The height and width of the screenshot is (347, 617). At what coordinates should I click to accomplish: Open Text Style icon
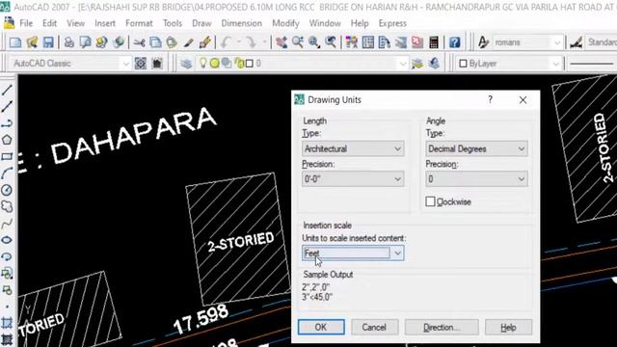pyautogui.click(x=483, y=42)
